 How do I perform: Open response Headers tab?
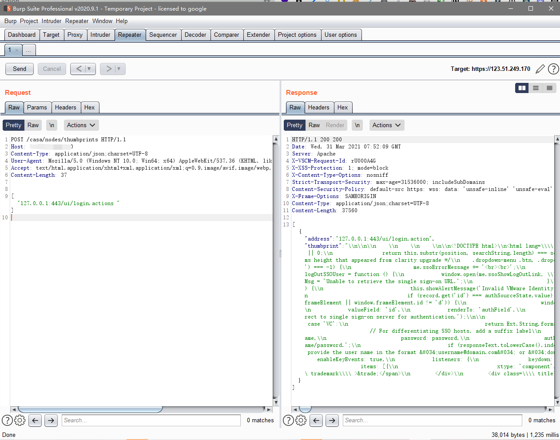coord(319,107)
